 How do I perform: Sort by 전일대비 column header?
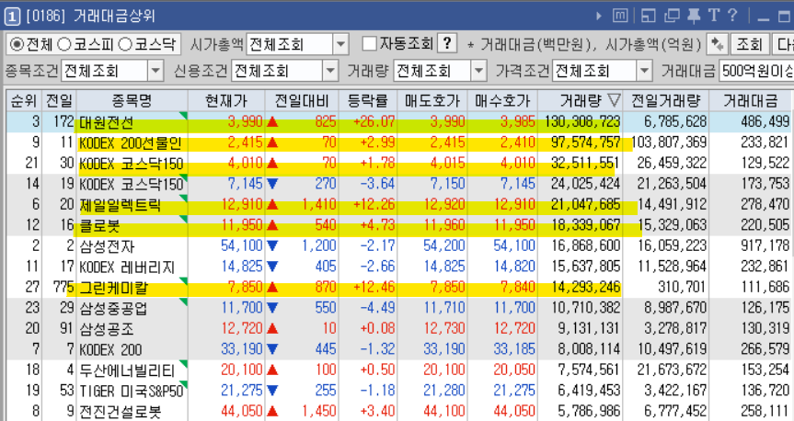(x=302, y=101)
